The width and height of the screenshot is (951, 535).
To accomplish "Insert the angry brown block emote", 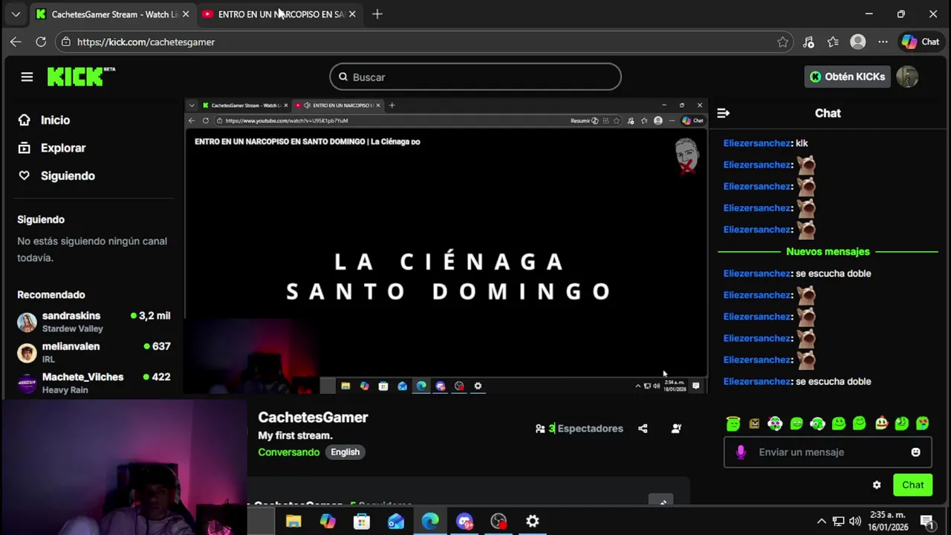I will click(x=754, y=424).
